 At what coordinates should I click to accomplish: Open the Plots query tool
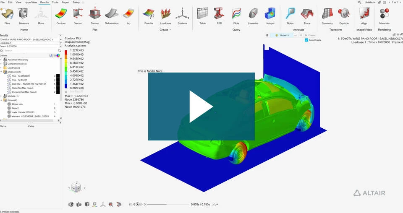236,16
